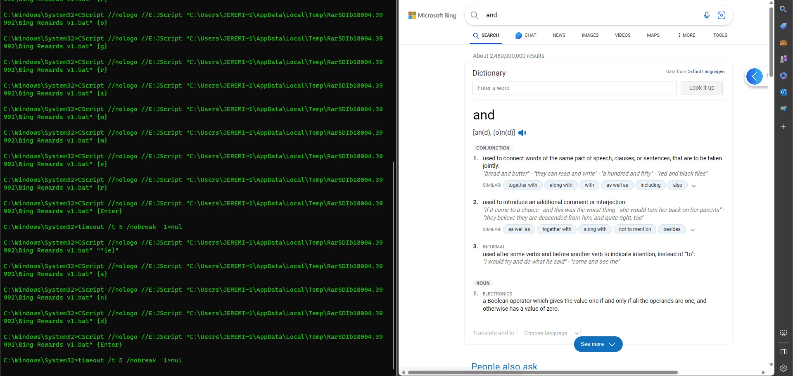Viewport: 793px width, 376px height.
Task: Select the 'together with' chip in definition 2
Action: 557,229
